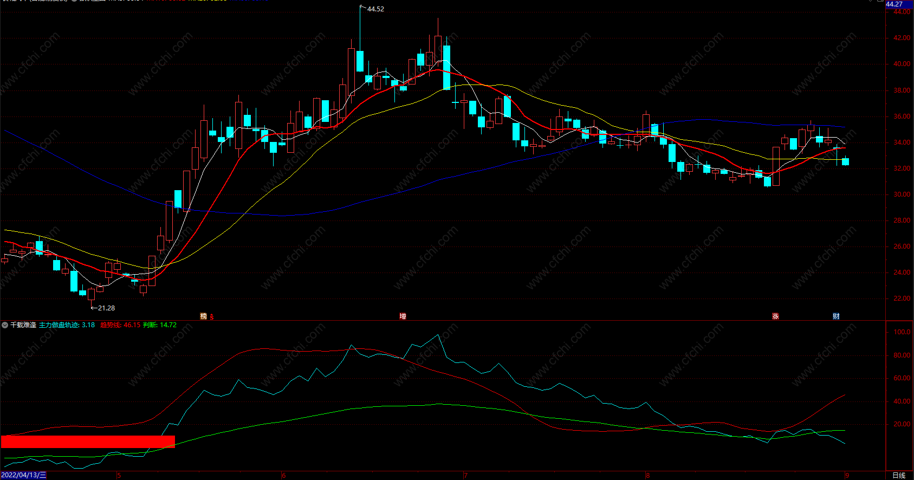This screenshot has width=914, height=480.
Task: Click the 5 month marker on time axis
Action: click(x=119, y=476)
